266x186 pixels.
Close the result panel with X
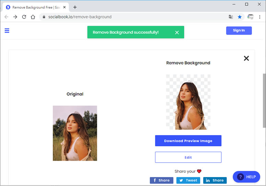tap(246, 58)
